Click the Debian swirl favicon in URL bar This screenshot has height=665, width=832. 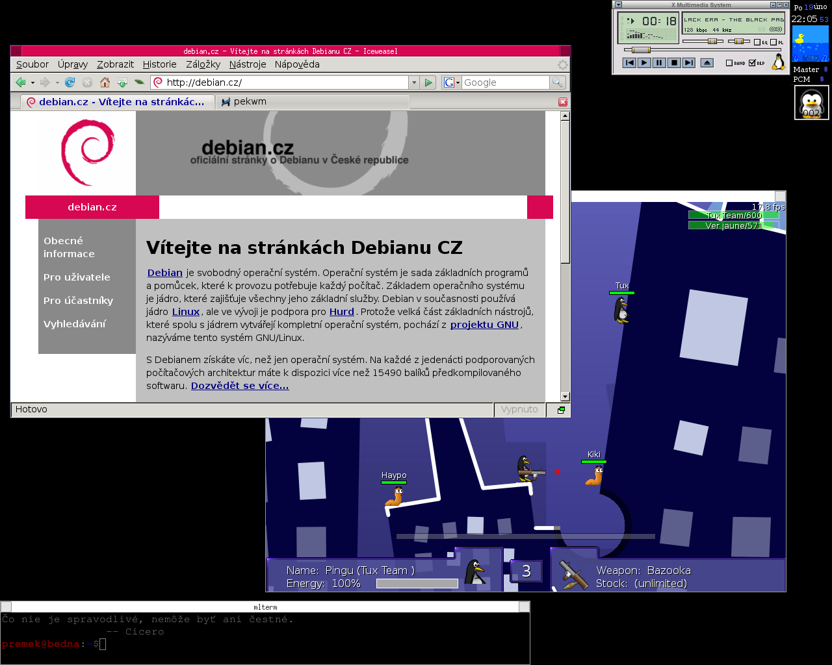(x=158, y=82)
